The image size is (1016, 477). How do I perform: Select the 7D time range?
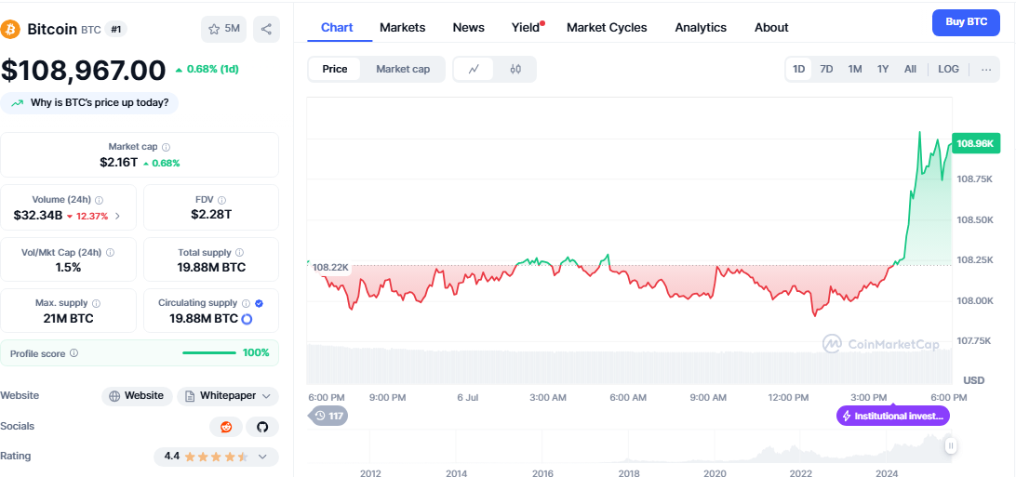827,69
